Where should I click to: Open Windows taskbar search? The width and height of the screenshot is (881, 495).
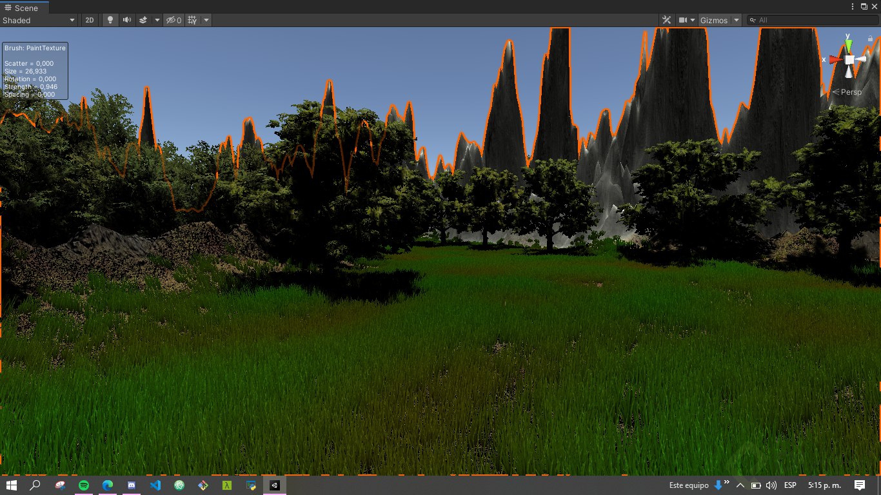35,485
